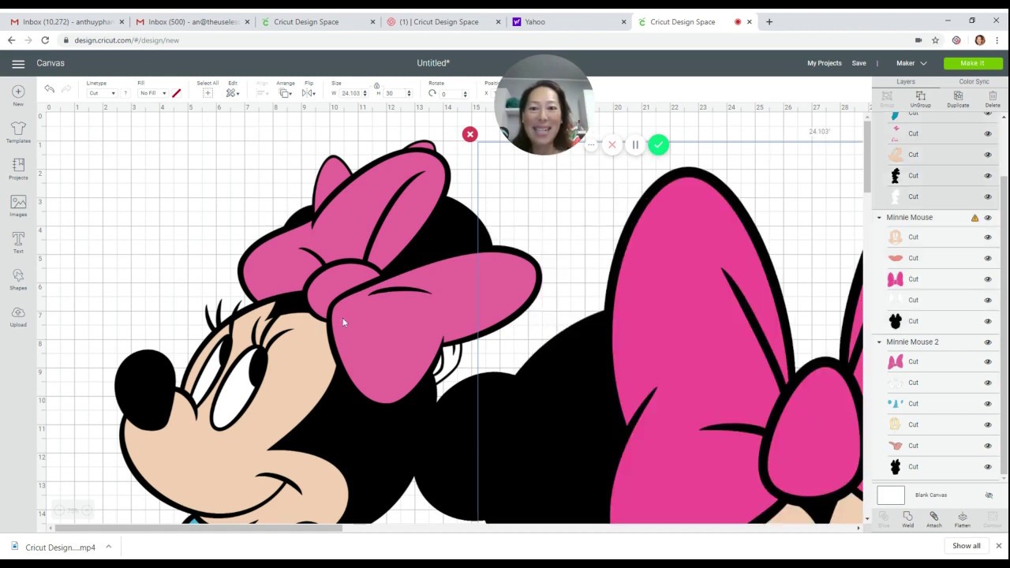Switch to the (1) Cricut Design Space tab
Screen dimensions: 1010x568
point(443,22)
